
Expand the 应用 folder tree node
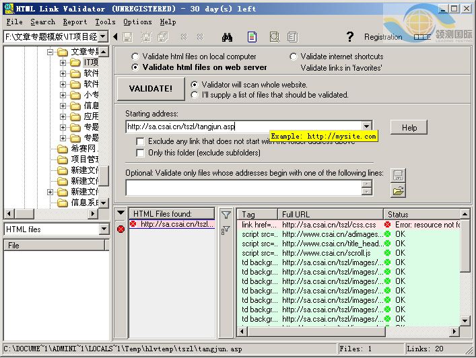pos(63,116)
